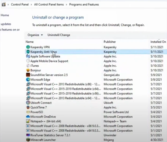Viewport: 167px width, 142px height.
Task: Open the installed updates link in sidebar
Action: [x=6, y=24]
